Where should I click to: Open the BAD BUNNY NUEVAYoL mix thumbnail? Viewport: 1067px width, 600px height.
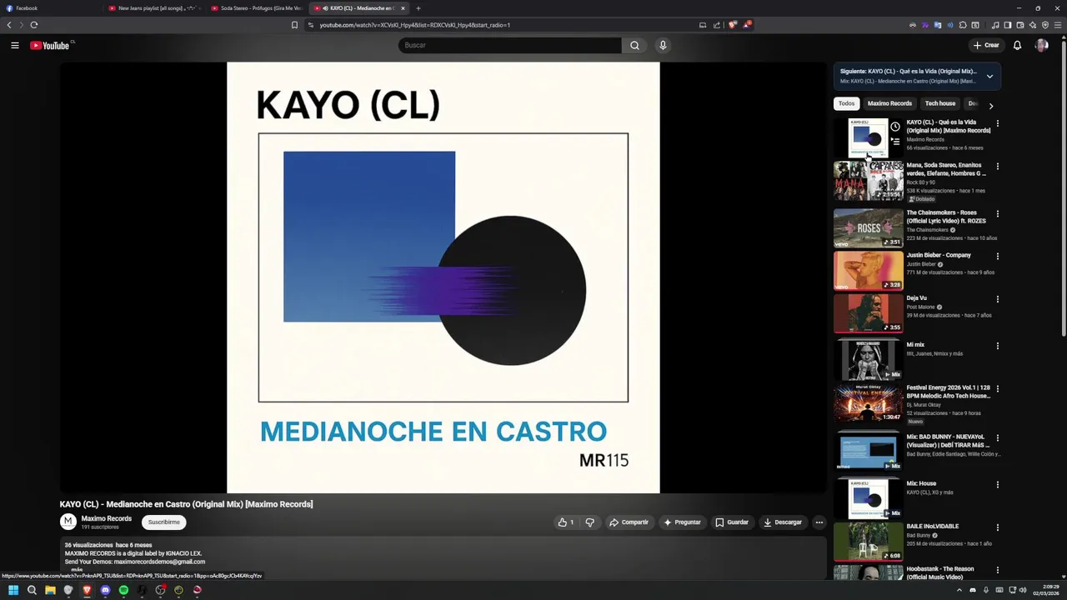click(868, 451)
